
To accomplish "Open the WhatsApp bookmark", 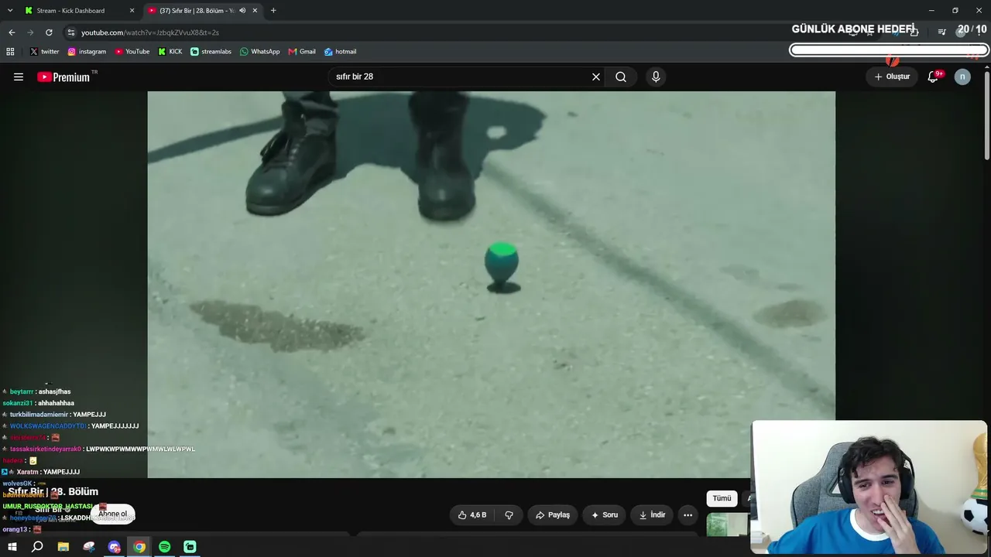I will point(259,52).
